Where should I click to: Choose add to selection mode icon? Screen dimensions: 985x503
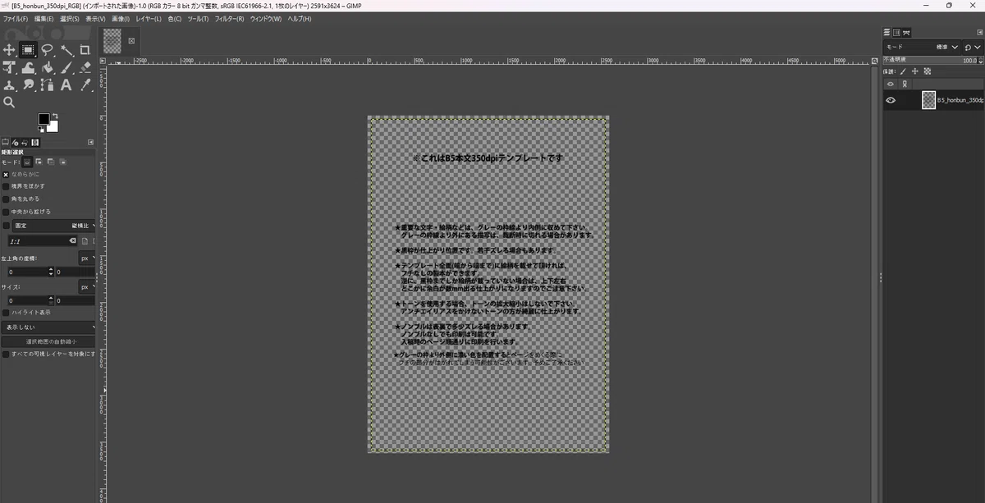(x=39, y=162)
